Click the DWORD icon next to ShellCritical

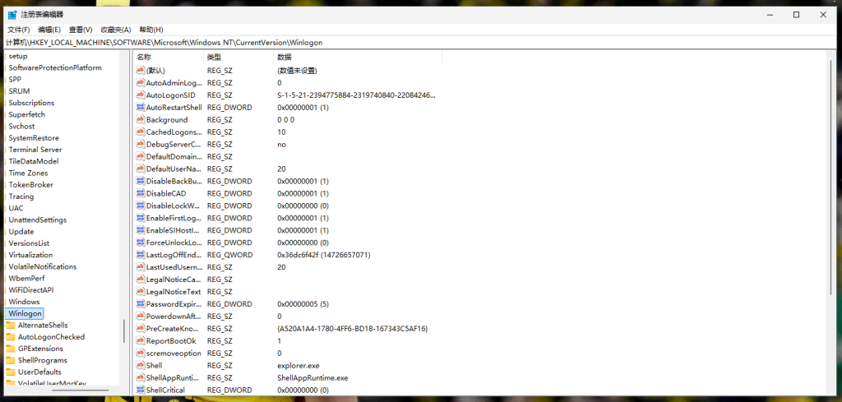[x=141, y=390]
